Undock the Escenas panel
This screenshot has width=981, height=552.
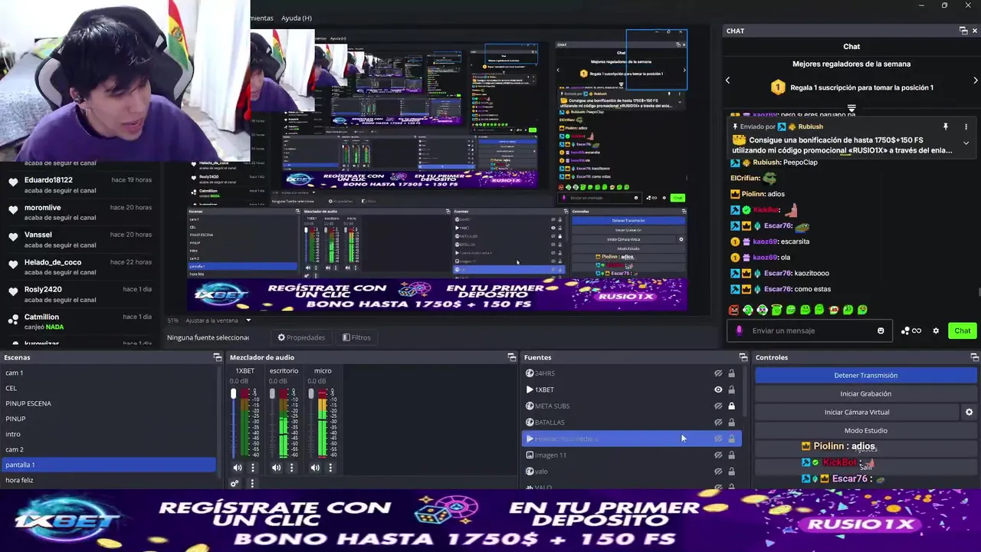point(217,357)
